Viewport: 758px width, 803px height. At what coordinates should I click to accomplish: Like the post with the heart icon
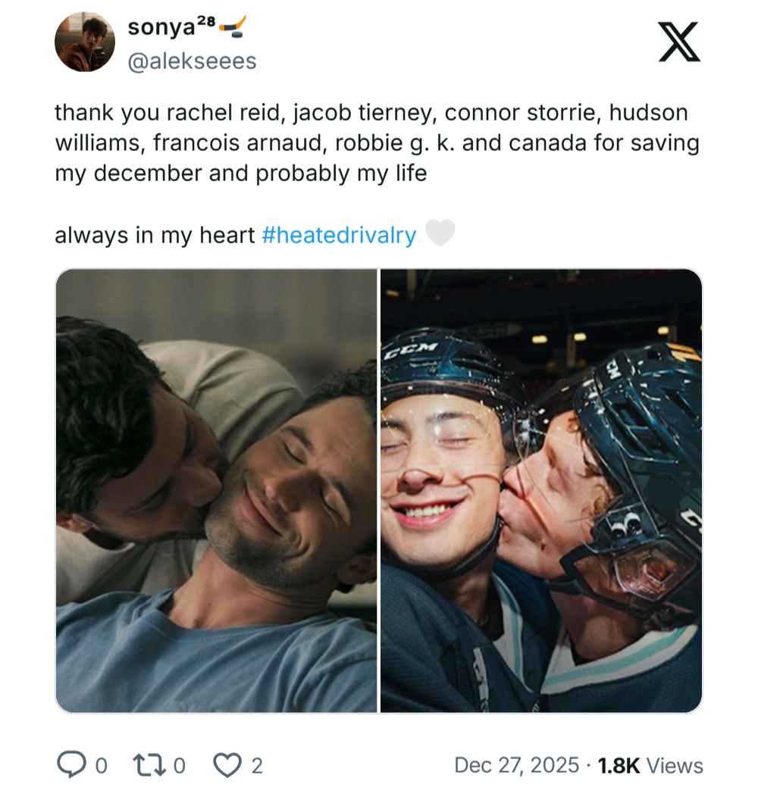[x=226, y=766]
